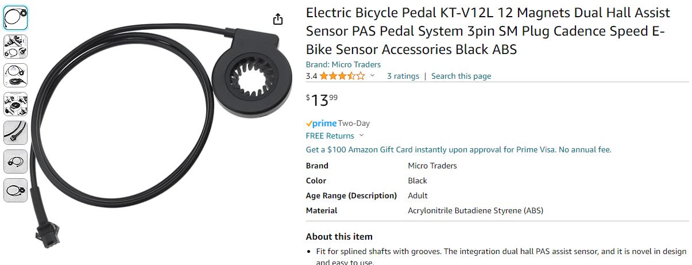This screenshot has width=692, height=265.
Task: Select the first product thumbnail
Action: 16,18
